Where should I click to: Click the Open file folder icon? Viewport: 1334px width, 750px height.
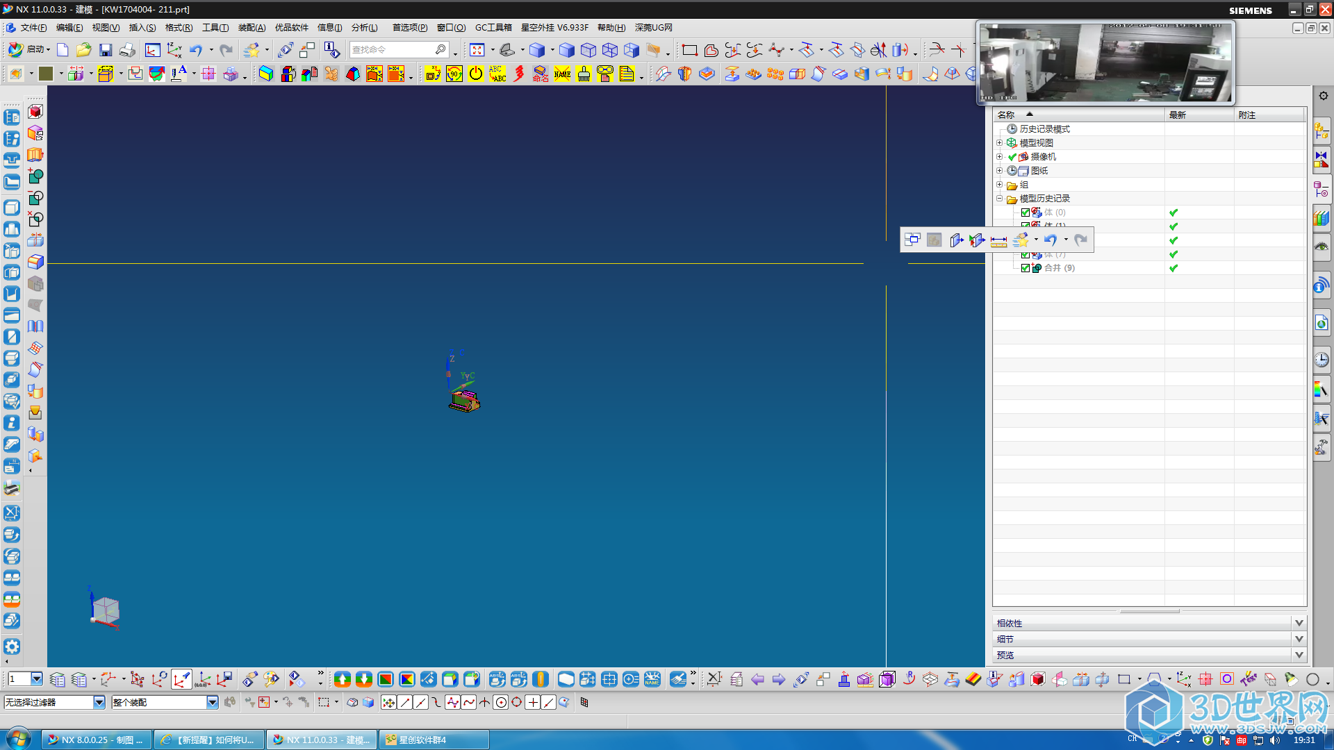point(83,50)
